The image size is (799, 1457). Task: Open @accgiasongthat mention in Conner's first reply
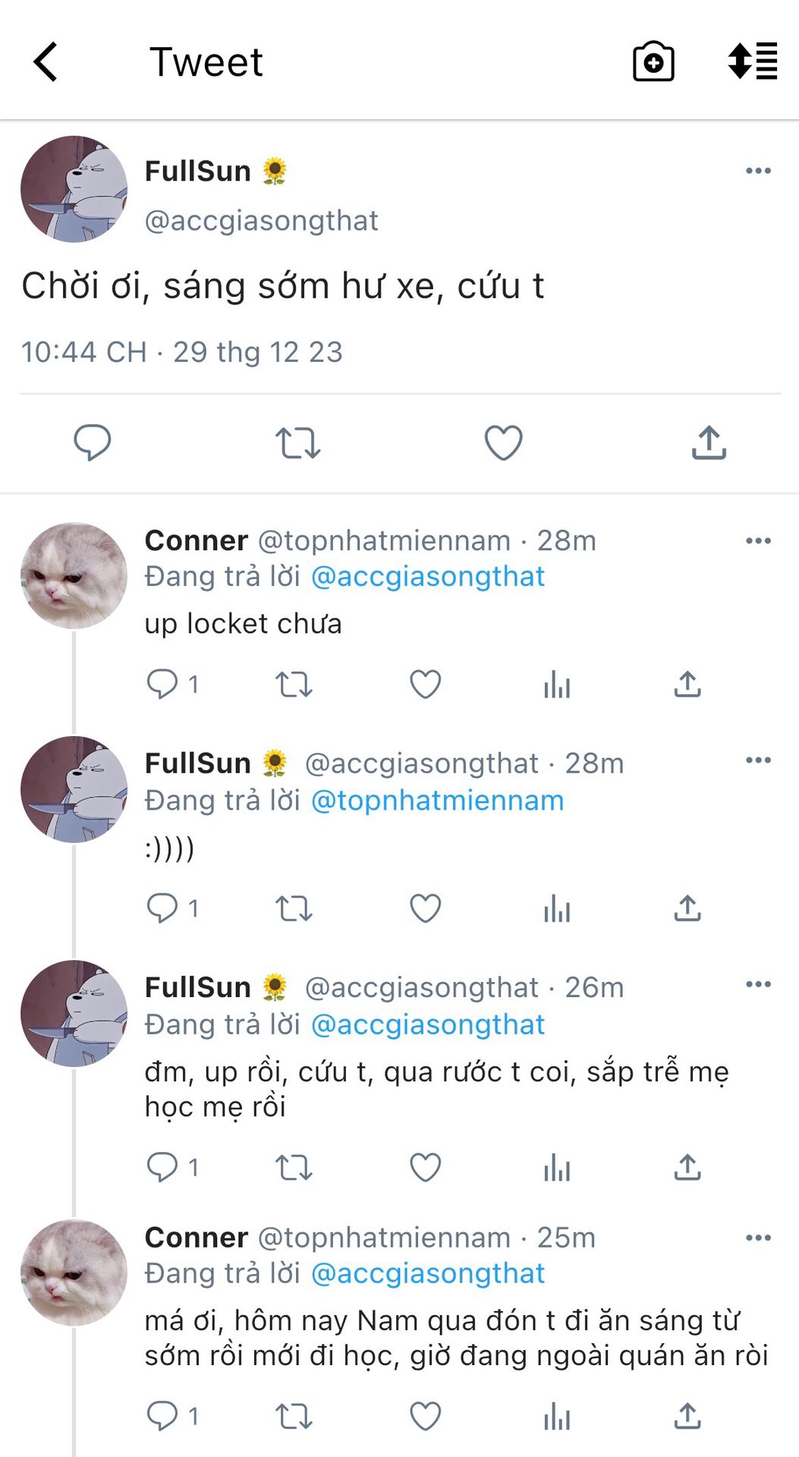pos(428,577)
